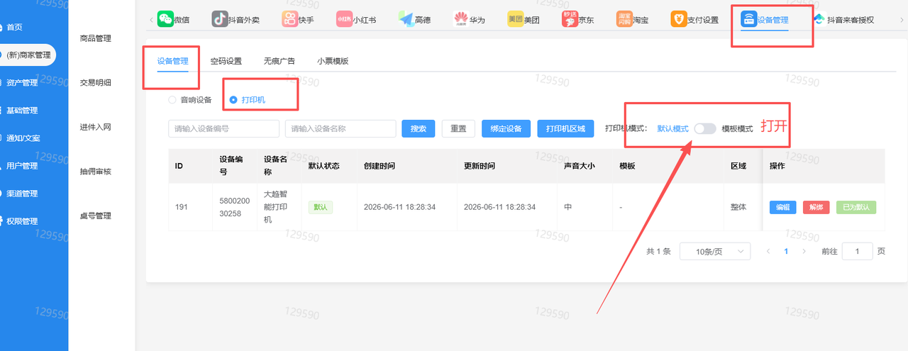Select the 音响设备 radio option

pyautogui.click(x=172, y=100)
